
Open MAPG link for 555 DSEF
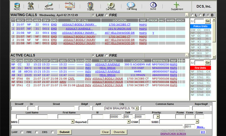pos(173,68)
